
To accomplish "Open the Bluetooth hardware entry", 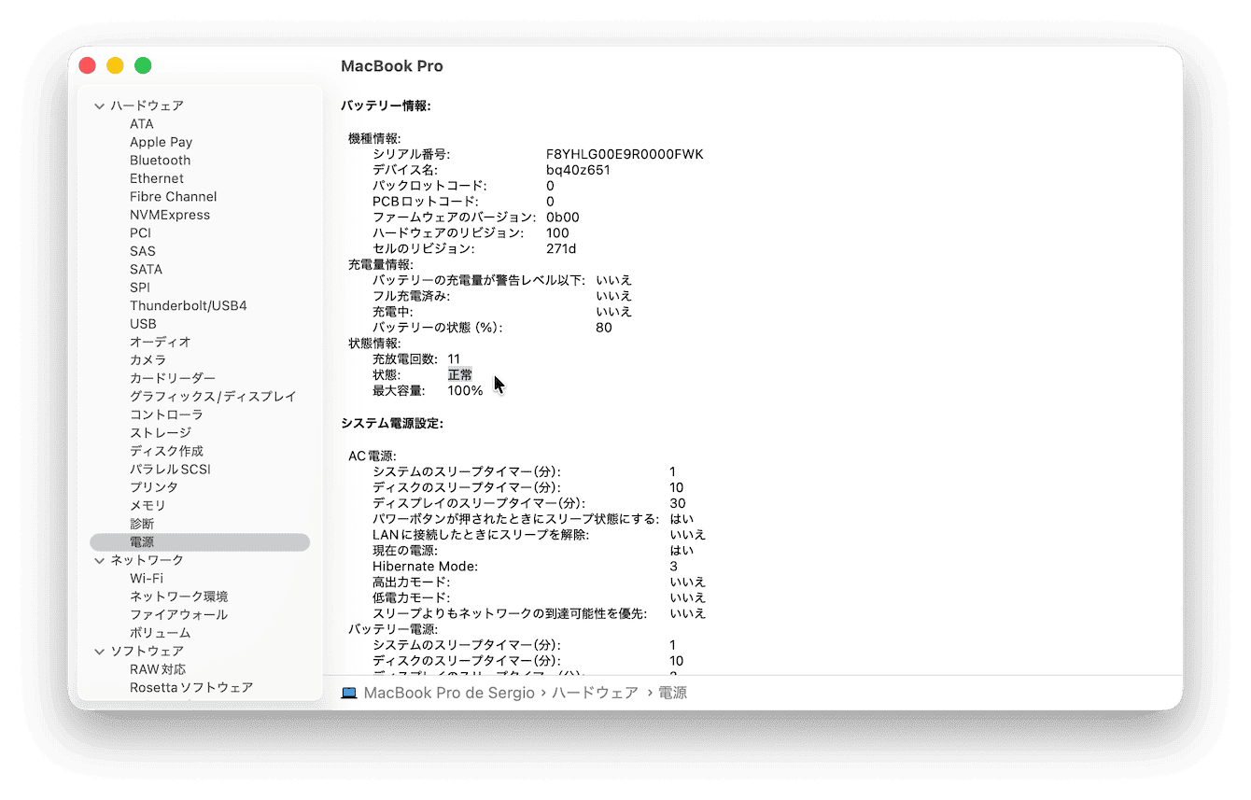I will 160,161.
